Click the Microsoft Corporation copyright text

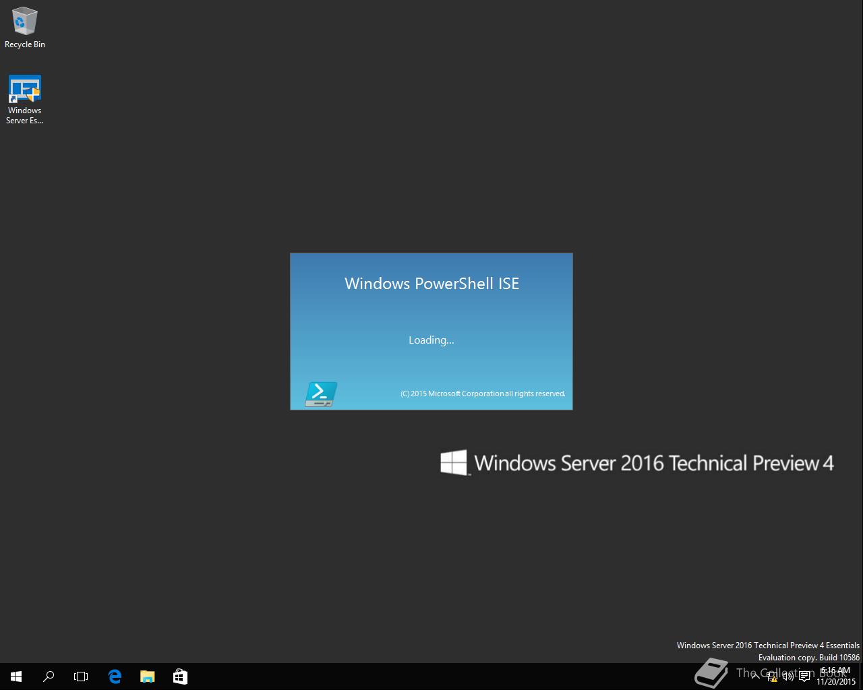point(483,394)
